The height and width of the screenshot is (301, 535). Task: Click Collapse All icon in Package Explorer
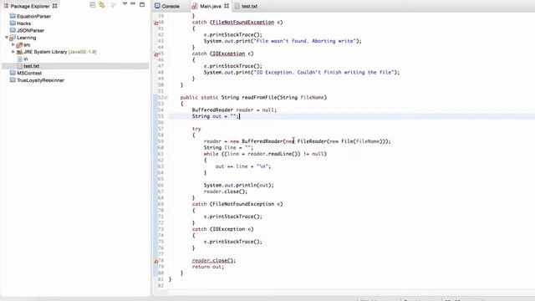pos(93,5)
